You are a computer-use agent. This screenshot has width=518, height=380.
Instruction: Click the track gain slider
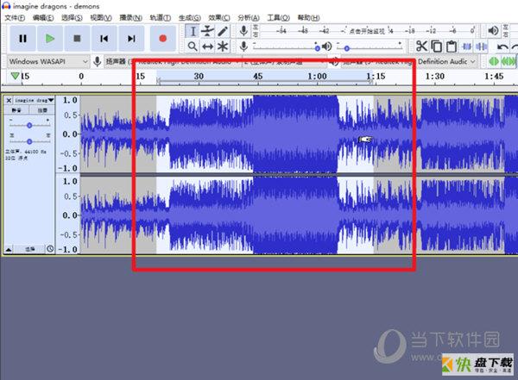(x=29, y=125)
